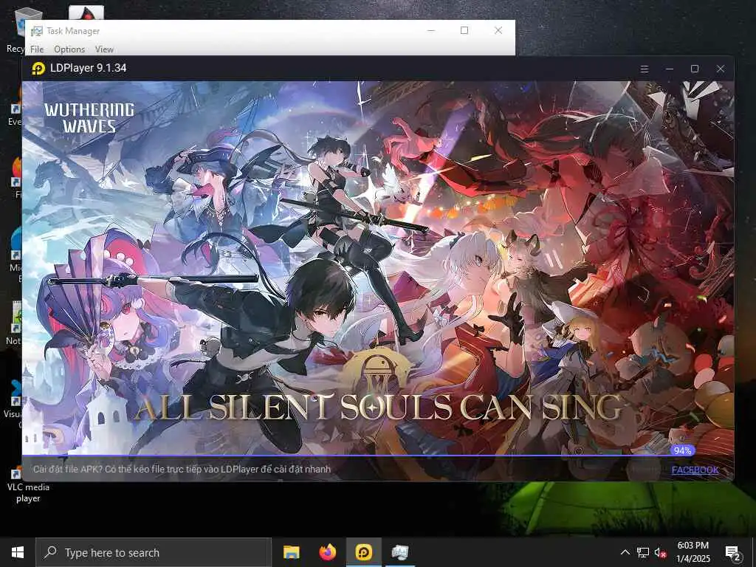Viewport: 756px width, 567px height.
Task: Click the taskbar search box
Action: [x=154, y=552]
